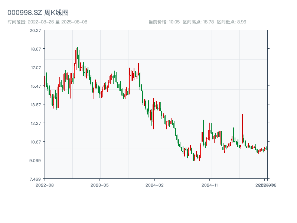
Task: Select the 2024-02 date axis label
Action: pyautogui.click(x=155, y=185)
